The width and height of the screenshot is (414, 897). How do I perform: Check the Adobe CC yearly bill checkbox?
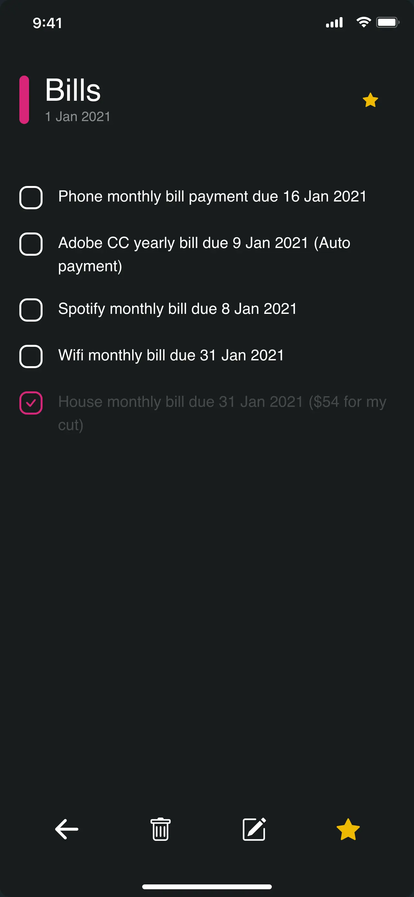pyautogui.click(x=31, y=244)
